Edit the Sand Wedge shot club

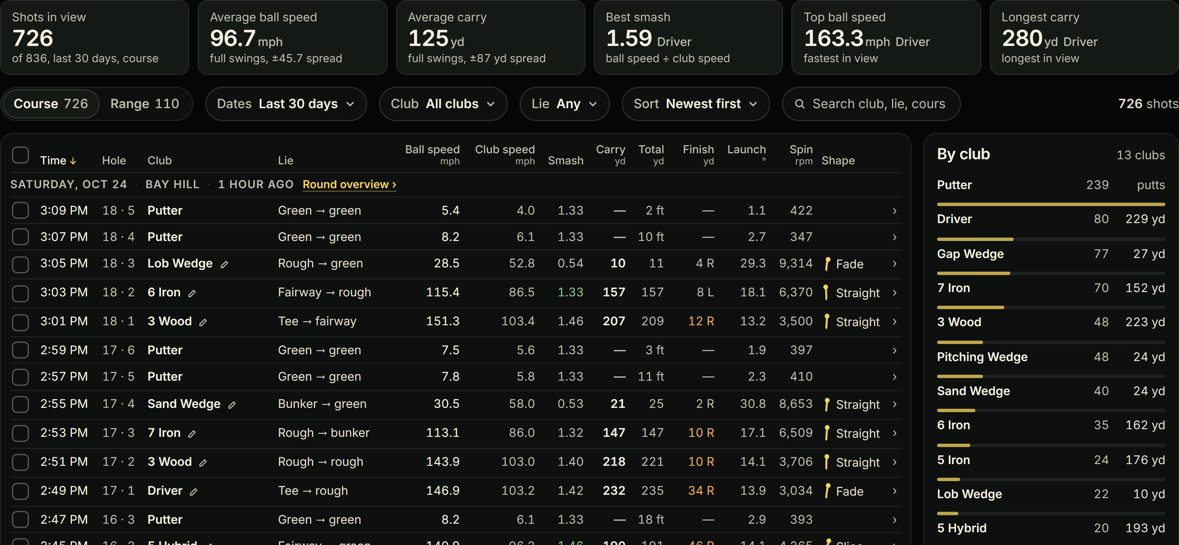[x=232, y=405]
